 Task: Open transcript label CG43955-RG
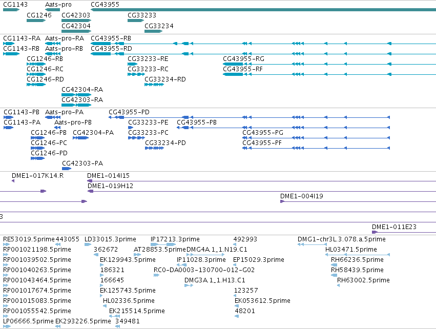click(x=243, y=59)
